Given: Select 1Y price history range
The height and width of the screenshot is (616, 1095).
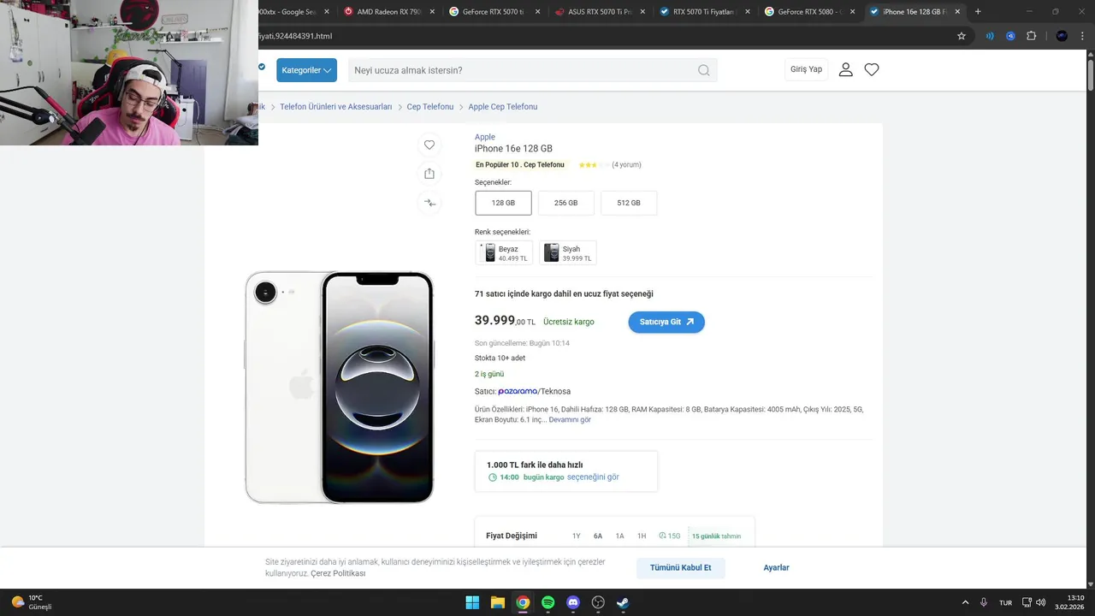Looking at the screenshot, I should tap(577, 536).
